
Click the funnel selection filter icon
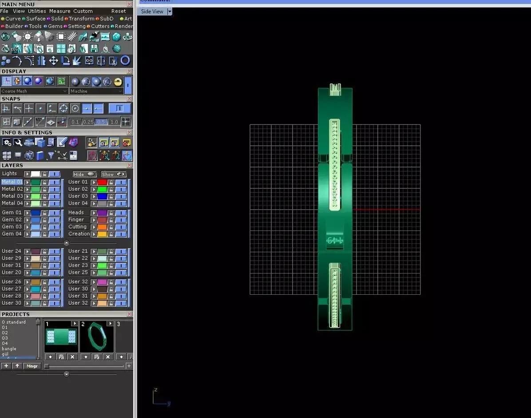pyautogui.click(x=51, y=155)
